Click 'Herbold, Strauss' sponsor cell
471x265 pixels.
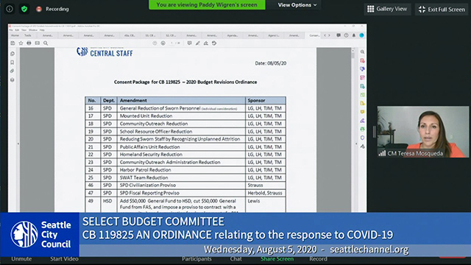265,193
